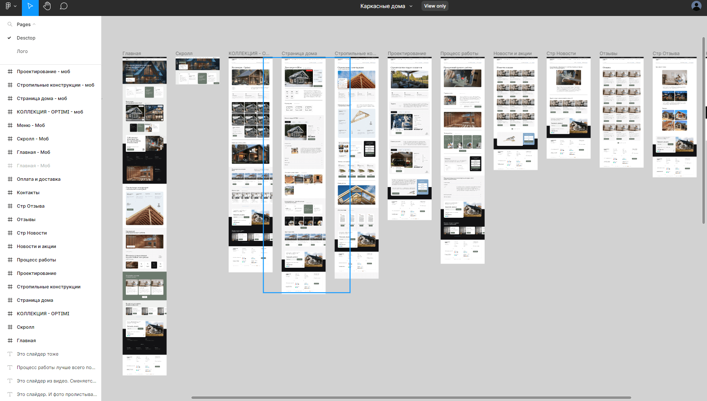Click the search icon beside Pages

point(10,24)
